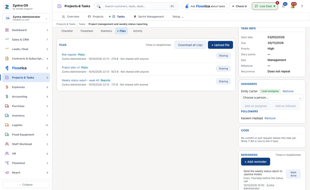Click the HR people icon
The image size is (310, 190).
[x=7, y=153]
